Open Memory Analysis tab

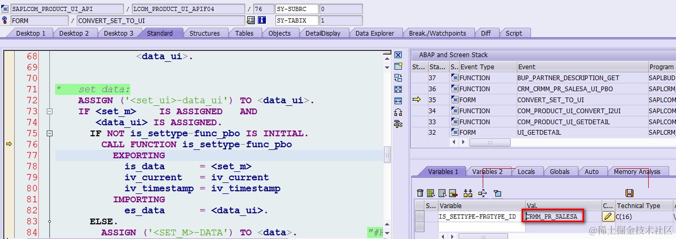coord(638,171)
